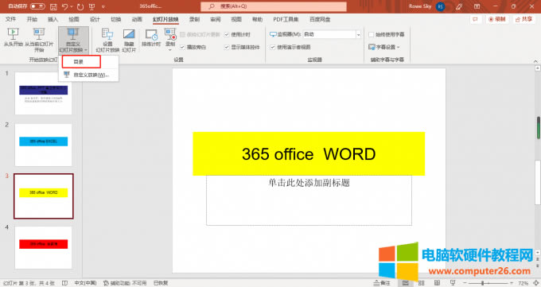
Task: Toggle the AutoSave (自动保存) switch
Action: [37, 6]
